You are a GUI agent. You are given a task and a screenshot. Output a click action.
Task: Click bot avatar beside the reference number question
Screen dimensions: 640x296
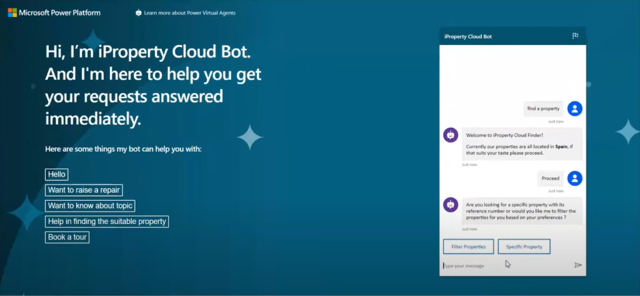[451, 205]
